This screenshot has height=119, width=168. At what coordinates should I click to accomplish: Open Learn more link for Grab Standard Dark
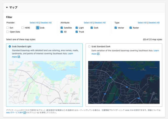point(156,51)
